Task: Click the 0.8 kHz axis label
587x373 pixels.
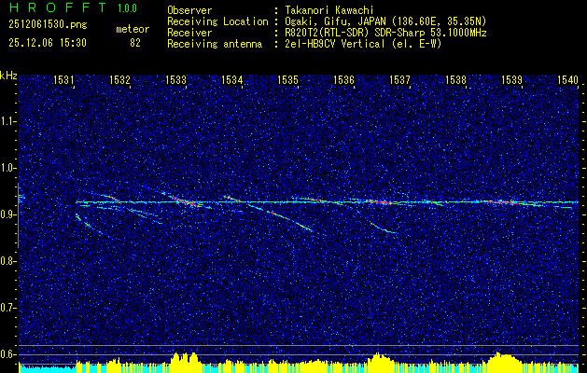Action: pos(7,261)
